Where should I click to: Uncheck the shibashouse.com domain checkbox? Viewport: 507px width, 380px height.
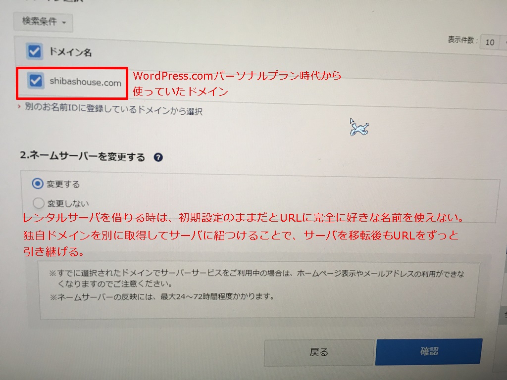click(36, 81)
